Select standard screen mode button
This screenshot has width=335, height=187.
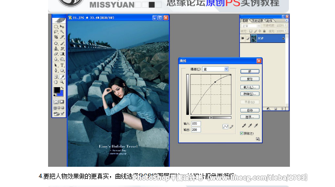point(55,108)
